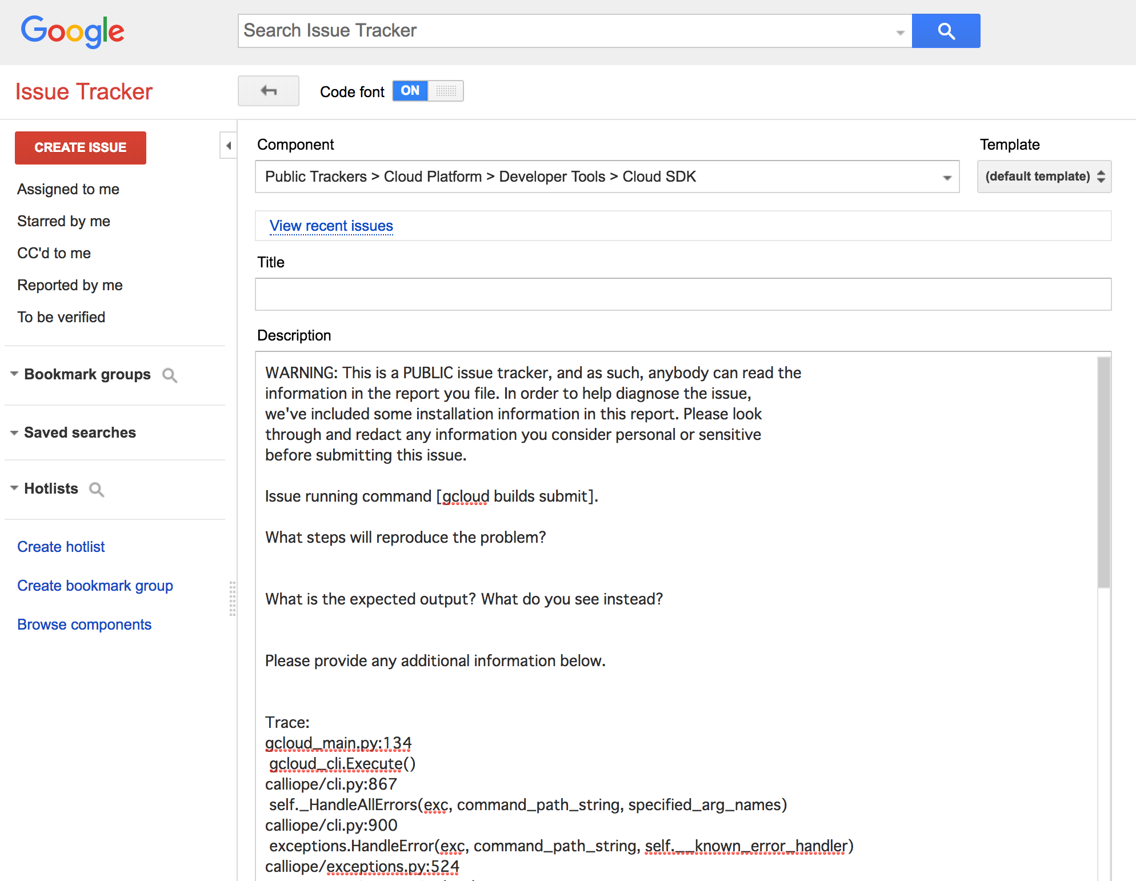Click the CREATE ISSUE button

(x=81, y=148)
